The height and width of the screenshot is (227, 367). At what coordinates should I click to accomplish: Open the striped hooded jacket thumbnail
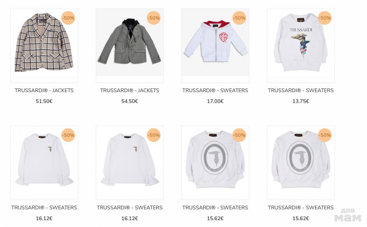(130, 46)
